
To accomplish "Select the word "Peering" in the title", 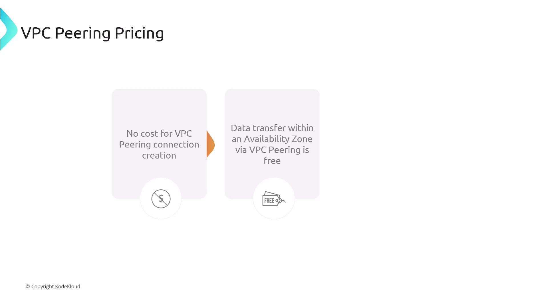I will coord(82,33).
